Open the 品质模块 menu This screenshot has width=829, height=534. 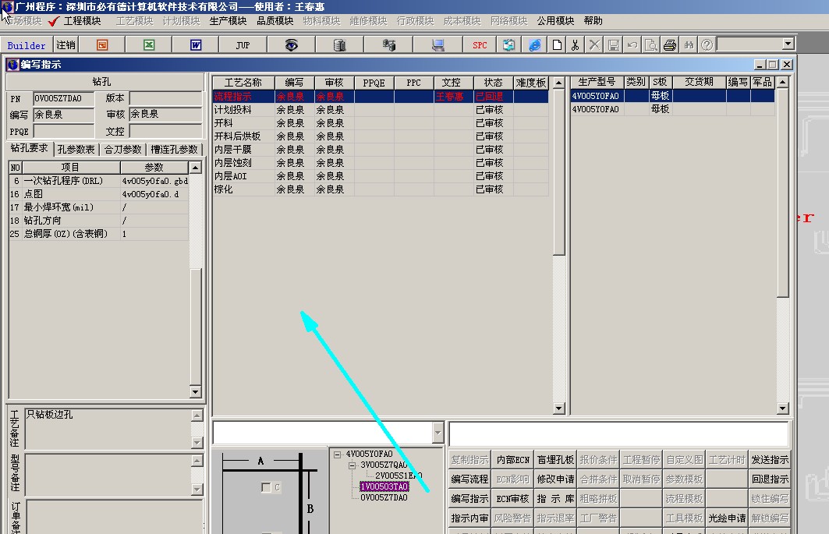(275, 20)
